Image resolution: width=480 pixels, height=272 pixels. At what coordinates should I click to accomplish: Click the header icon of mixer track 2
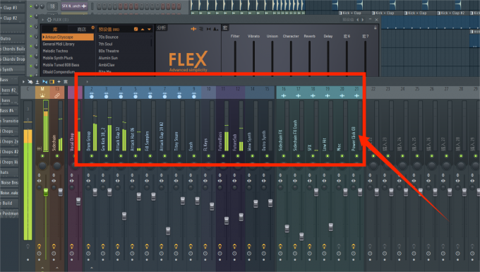[x=92, y=95]
